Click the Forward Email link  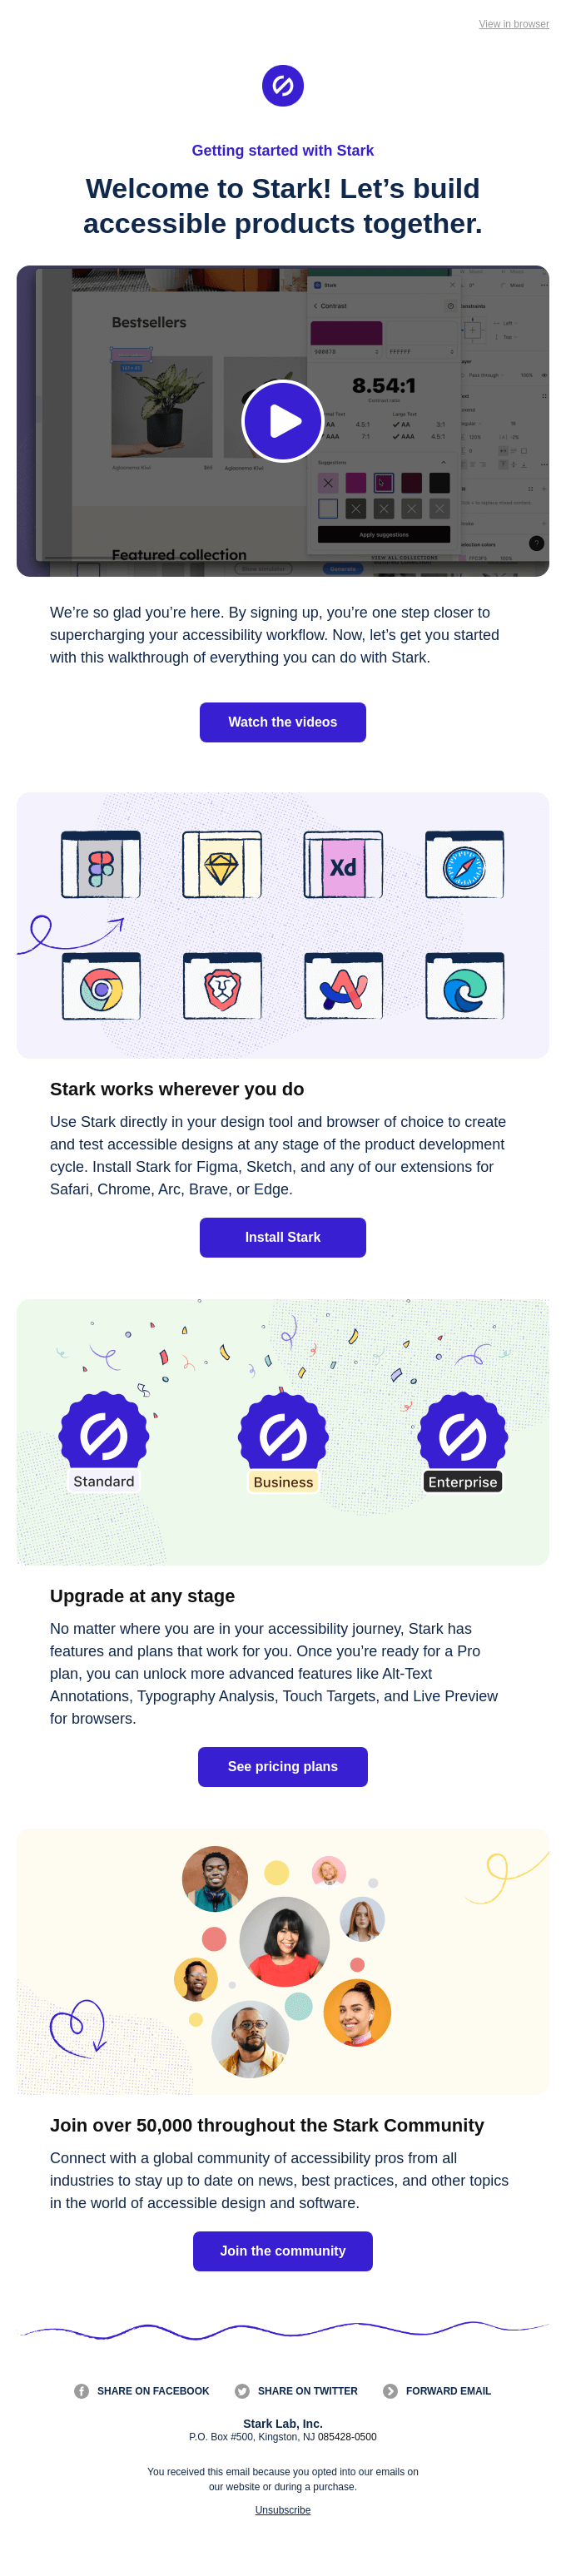click(x=437, y=2390)
